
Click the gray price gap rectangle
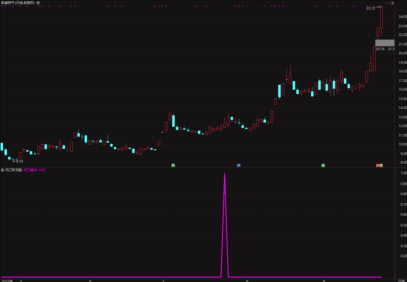(385, 43)
